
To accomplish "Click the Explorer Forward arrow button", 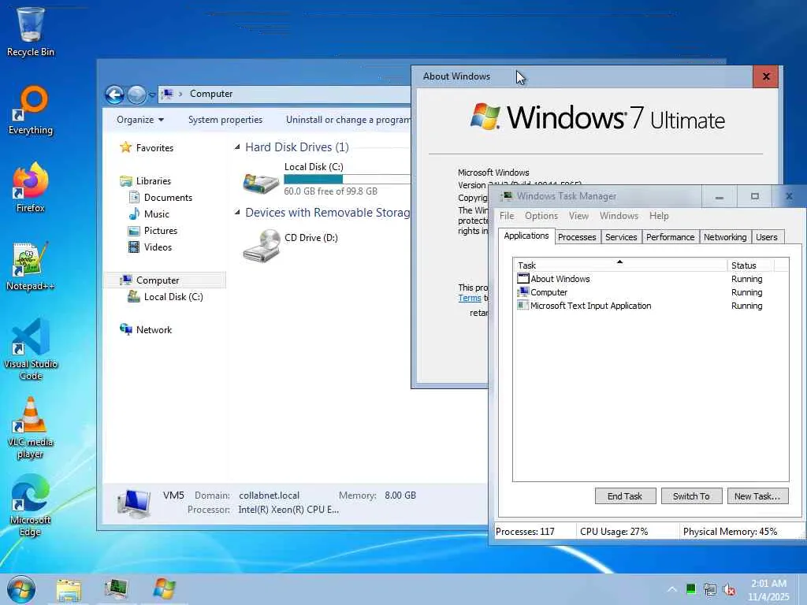I will pos(136,95).
